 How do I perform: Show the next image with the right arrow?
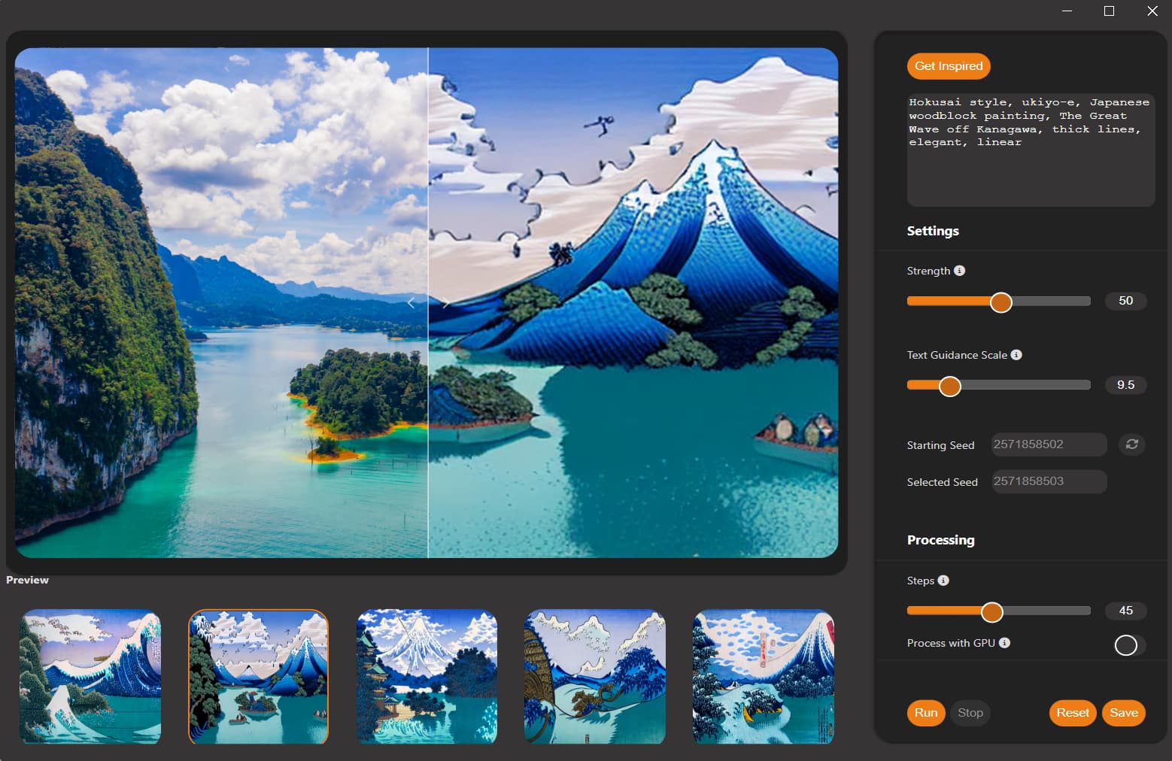[x=445, y=302]
